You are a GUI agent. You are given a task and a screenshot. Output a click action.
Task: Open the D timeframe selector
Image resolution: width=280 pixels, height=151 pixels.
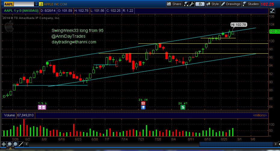coord(200,4)
